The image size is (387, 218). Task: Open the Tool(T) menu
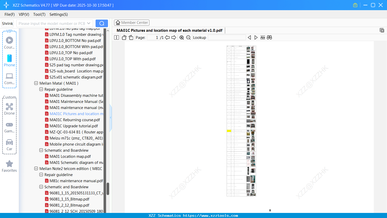tap(39, 14)
